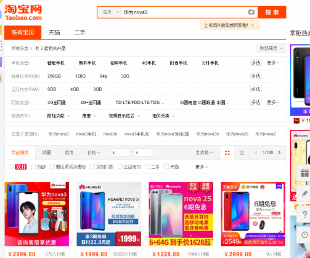Select the 拍照手机 type filter
This screenshot has height=258, width=310.
coord(118,63)
